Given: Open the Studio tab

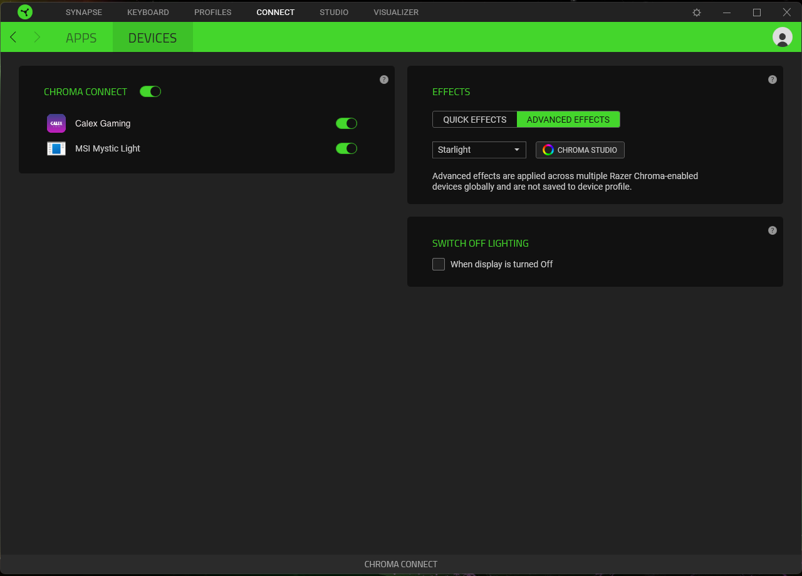Looking at the screenshot, I should [x=334, y=13].
